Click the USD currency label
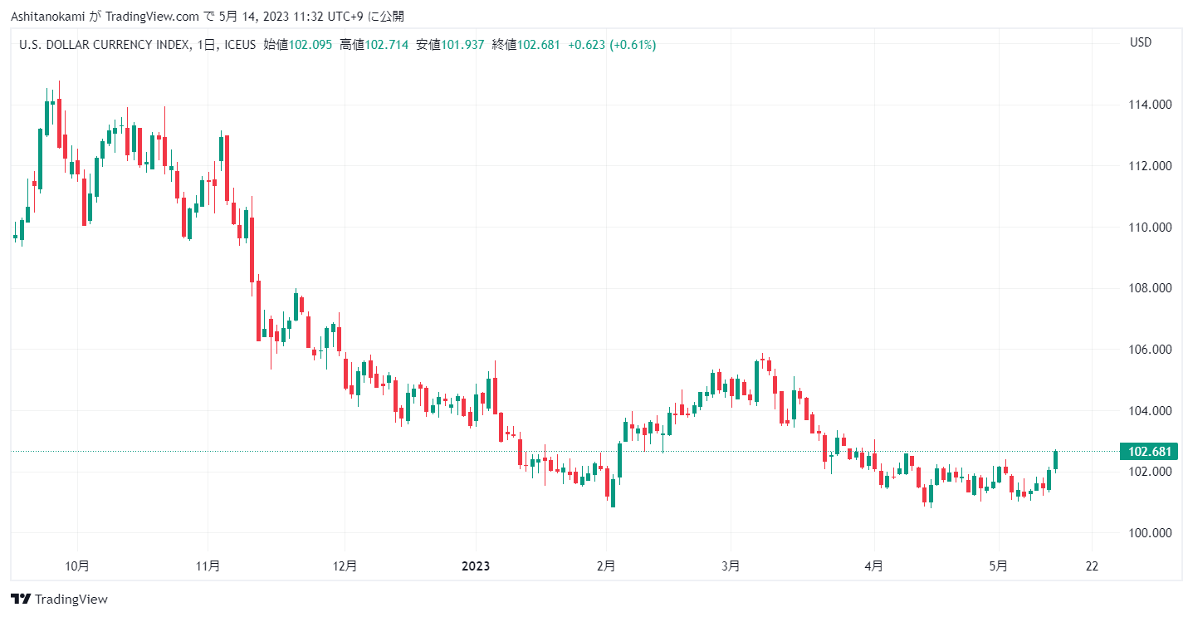Screen dimensions: 1193x617 [x=1141, y=42]
